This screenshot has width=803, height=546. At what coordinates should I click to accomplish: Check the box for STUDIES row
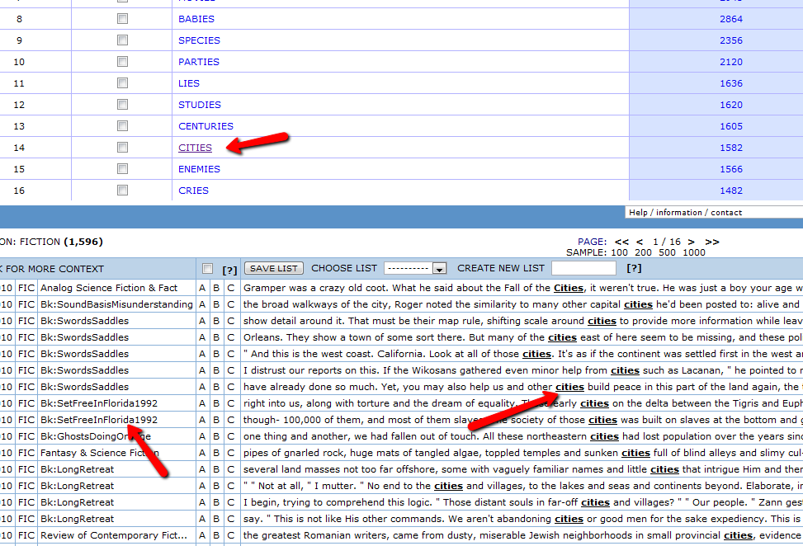[122, 105]
